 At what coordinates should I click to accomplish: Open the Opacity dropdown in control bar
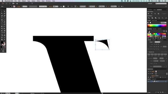tap(59, 6)
